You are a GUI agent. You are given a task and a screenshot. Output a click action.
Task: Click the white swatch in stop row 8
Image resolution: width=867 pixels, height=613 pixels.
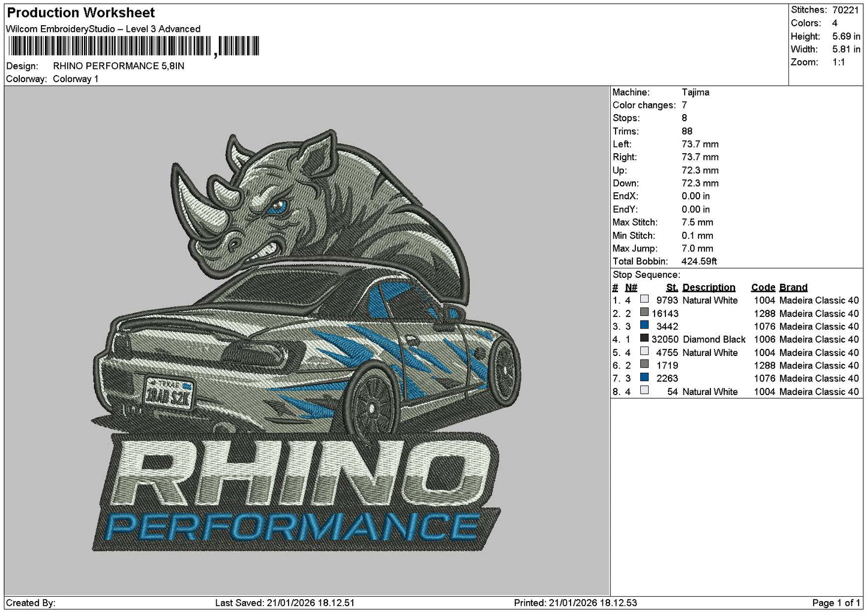click(644, 390)
